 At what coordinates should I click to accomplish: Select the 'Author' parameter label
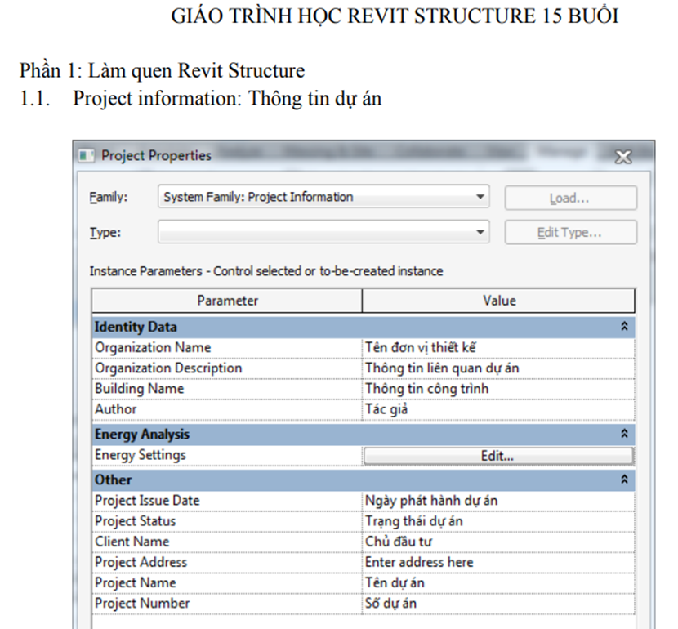tap(115, 409)
